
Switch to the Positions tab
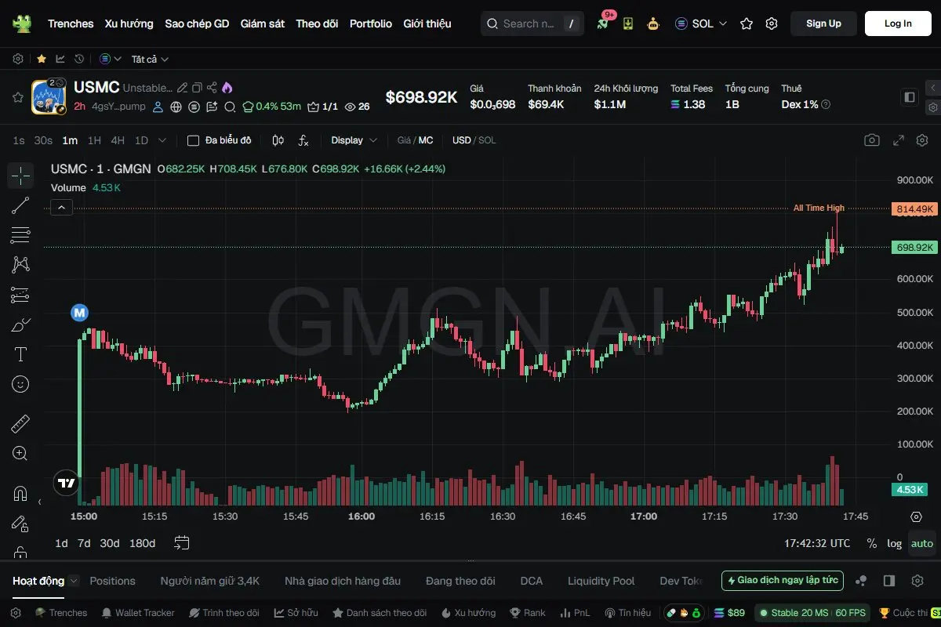point(112,581)
